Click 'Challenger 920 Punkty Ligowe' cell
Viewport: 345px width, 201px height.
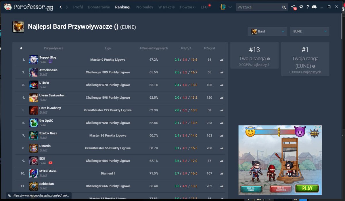pyautogui.click(x=108, y=123)
